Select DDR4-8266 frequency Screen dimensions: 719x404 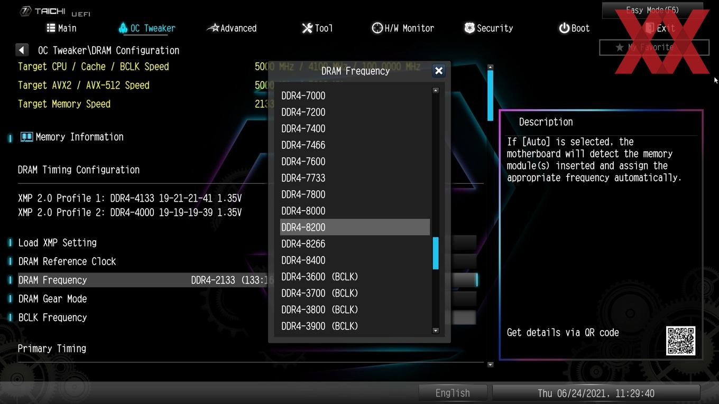tap(355, 243)
